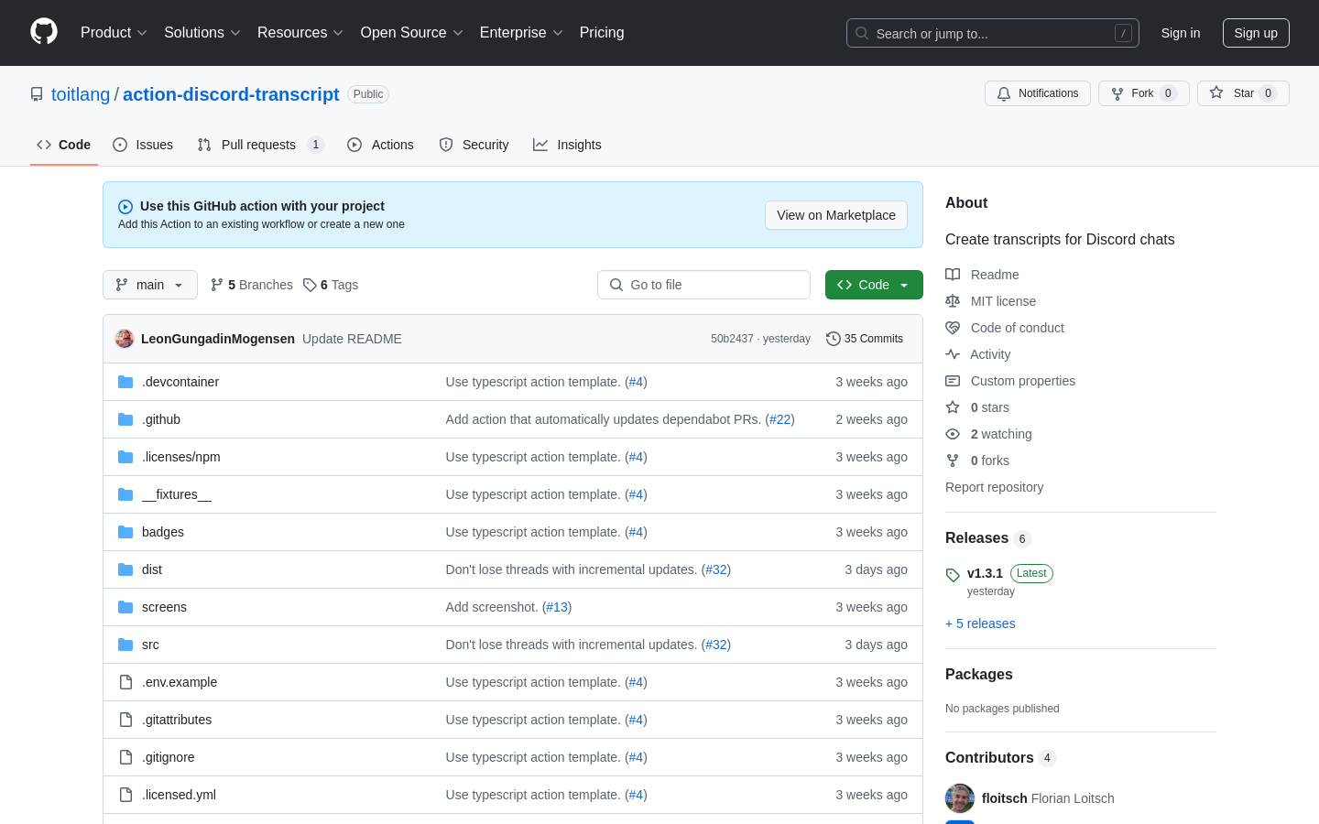Click the release tag icon for v1.3.1
The height and width of the screenshot is (824, 1319).
click(953, 575)
